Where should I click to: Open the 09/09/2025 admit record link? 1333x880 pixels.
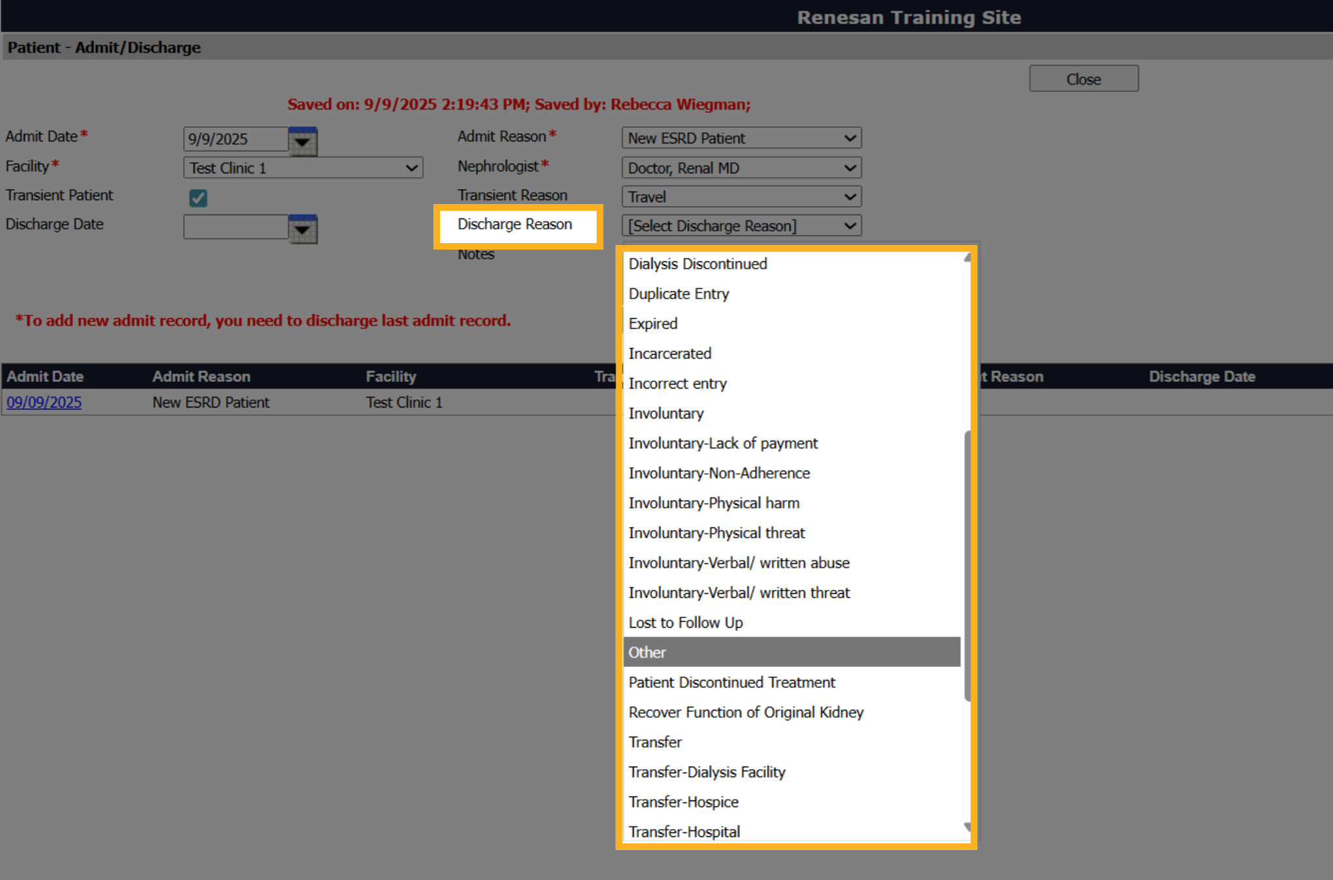click(44, 403)
